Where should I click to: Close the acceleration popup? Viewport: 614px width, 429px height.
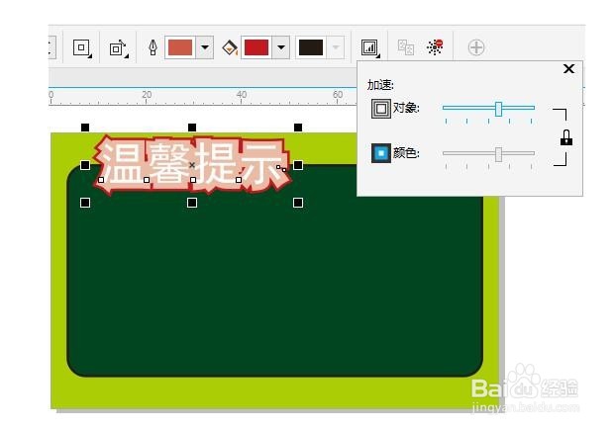click(569, 69)
